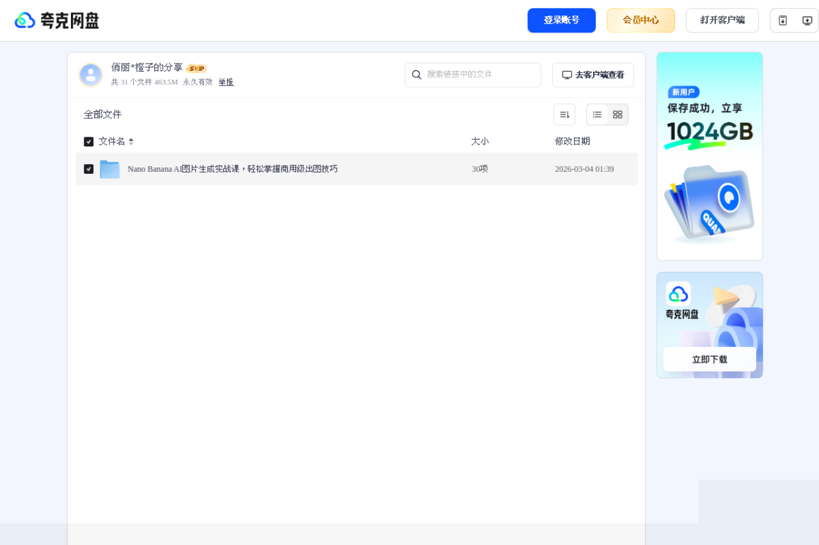Switch to grid view layout
This screenshot has height=545, width=819.
pos(617,114)
